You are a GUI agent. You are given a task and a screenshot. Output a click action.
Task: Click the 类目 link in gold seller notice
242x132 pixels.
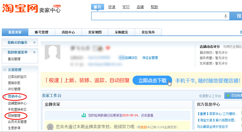tap(144, 127)
